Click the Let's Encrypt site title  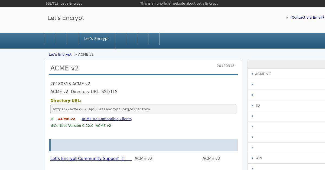66,18
